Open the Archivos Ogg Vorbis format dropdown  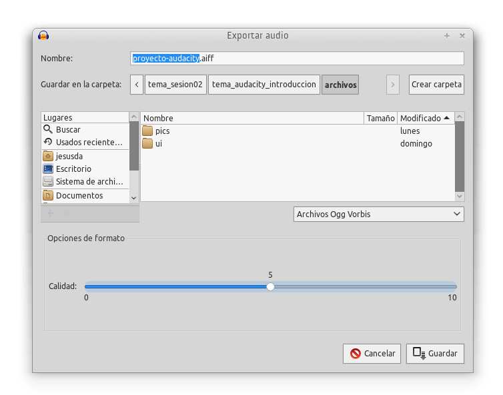click(378, 214)
